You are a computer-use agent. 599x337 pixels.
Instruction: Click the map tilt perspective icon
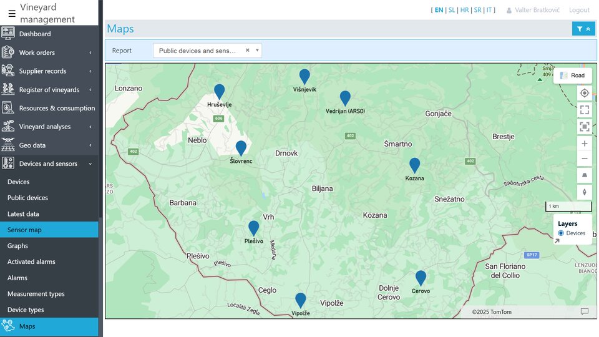[584, 176]
